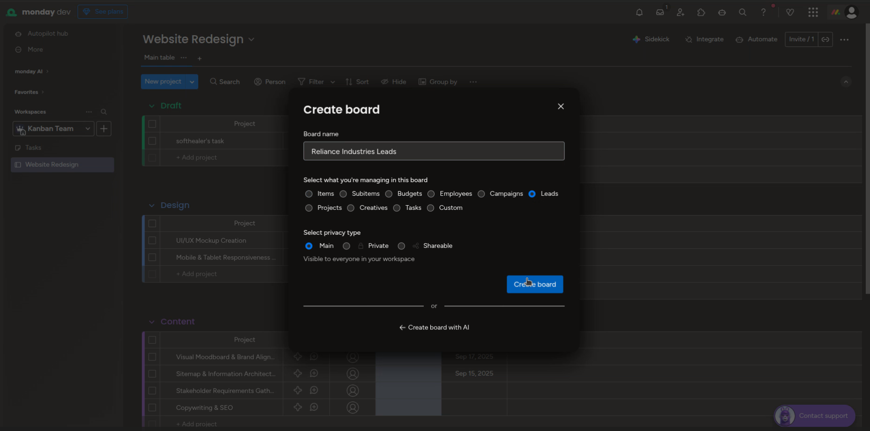870x431 pixels.
Task: Collapse the Draft group
Action: [151, 106]
